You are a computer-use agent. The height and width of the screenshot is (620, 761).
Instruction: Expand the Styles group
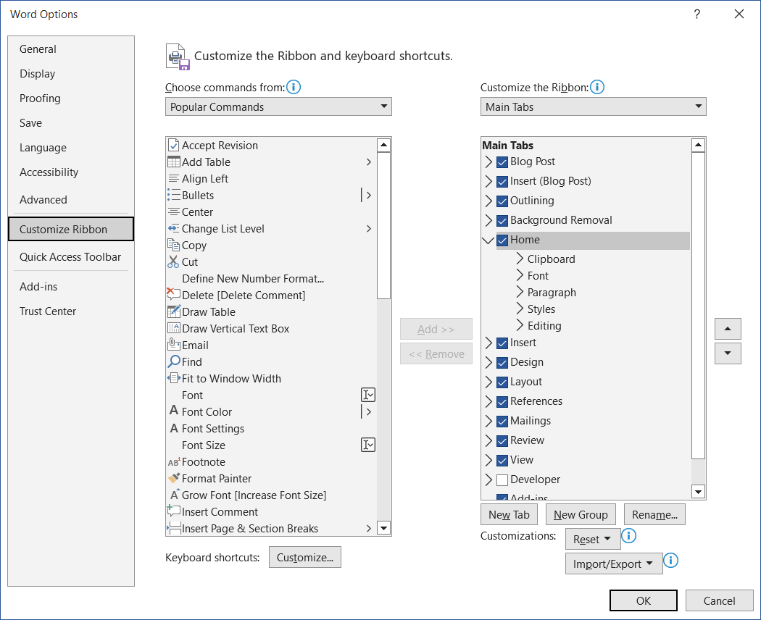point(520,309)
